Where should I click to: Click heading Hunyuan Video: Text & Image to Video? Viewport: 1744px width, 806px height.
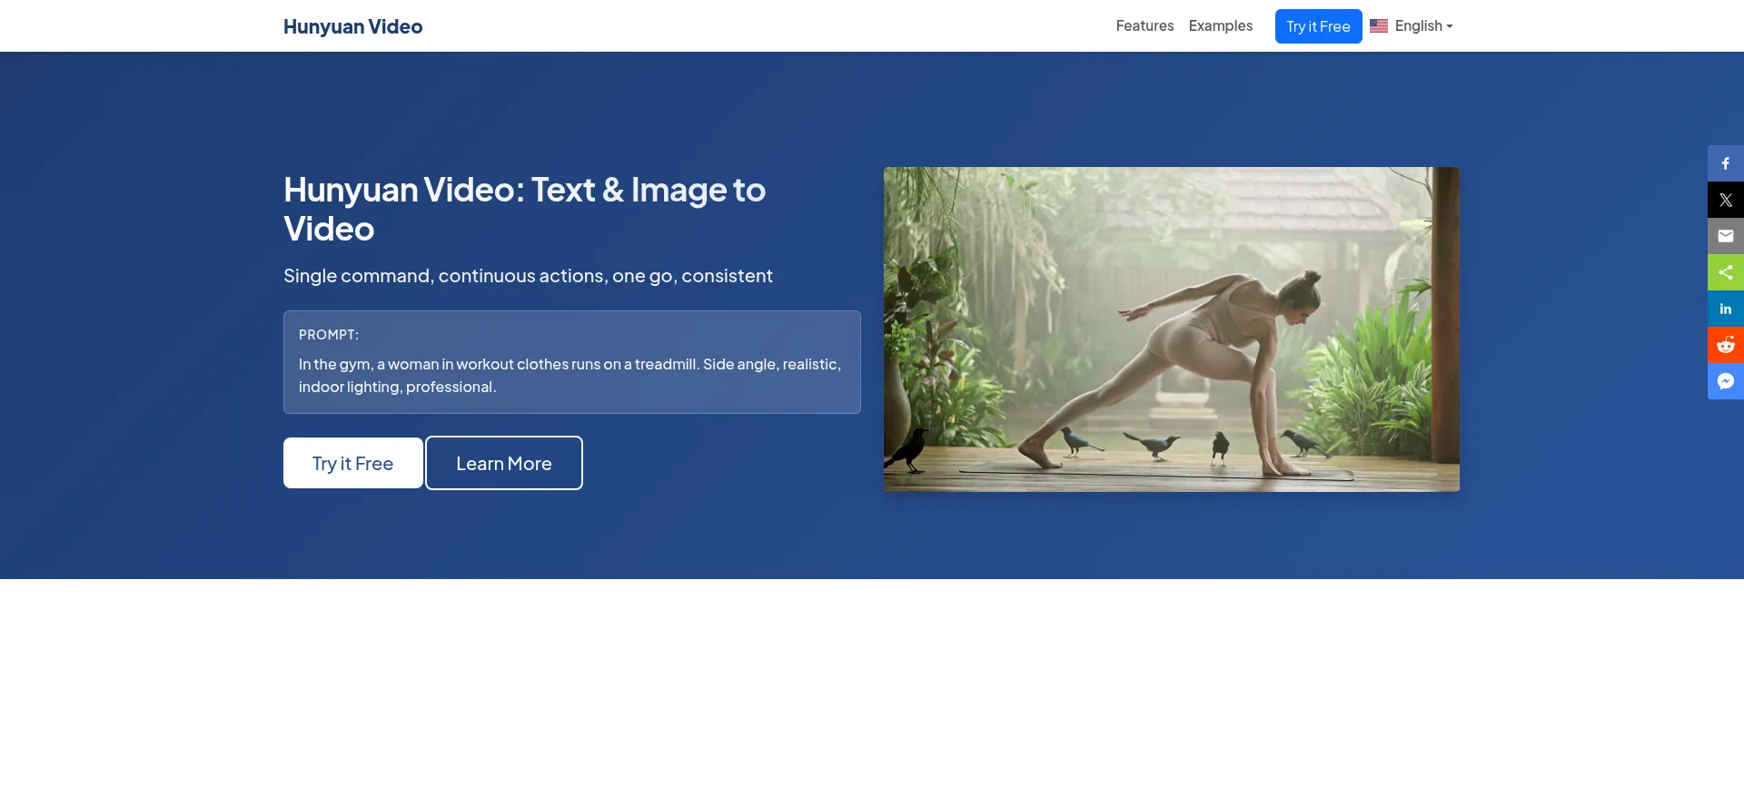pyautogui.click(x=524, y=209)
